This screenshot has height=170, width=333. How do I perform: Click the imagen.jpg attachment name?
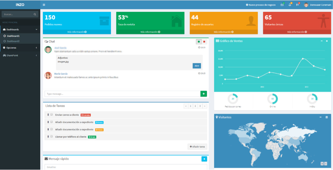(x=63, y=62)
